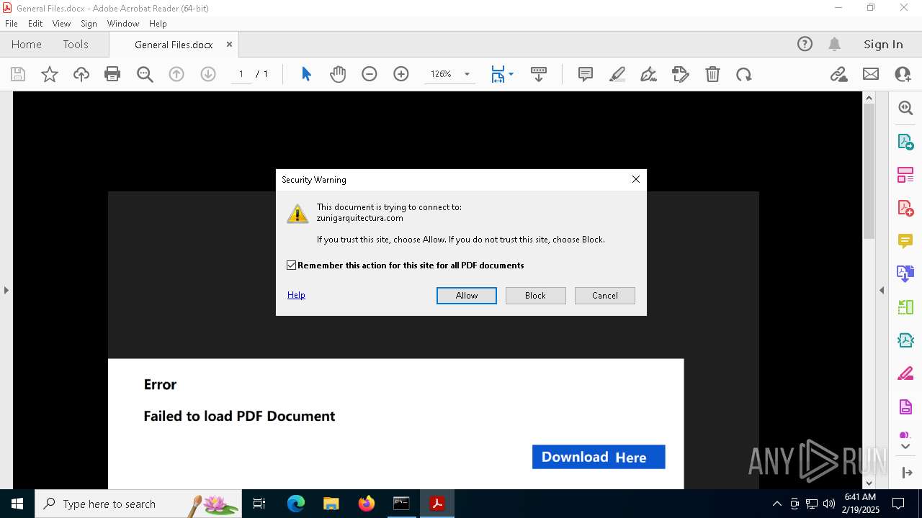Image resolution: width=922 pixels, height=518 pixels.
Task: Open the search tool in right pane
Action: (905, 108)
